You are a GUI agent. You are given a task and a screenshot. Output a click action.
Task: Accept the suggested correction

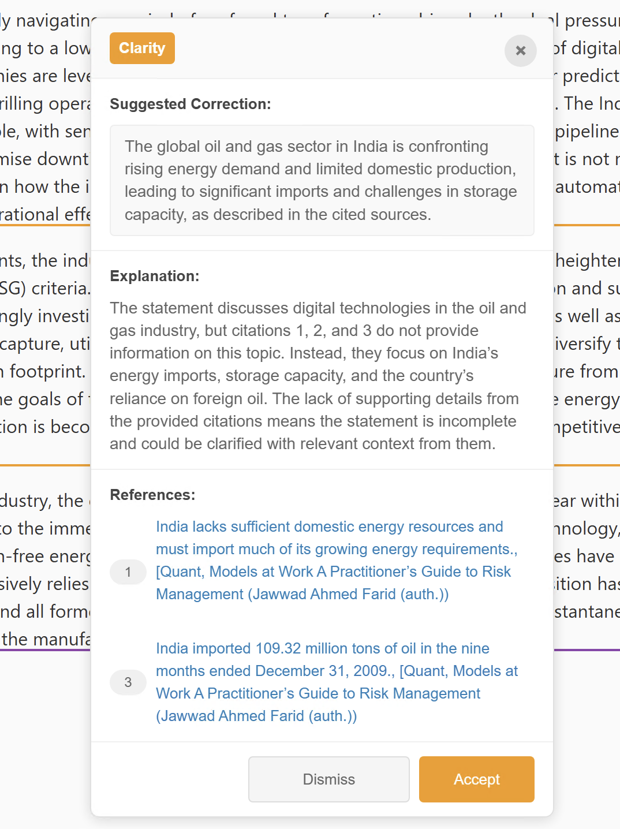[476, 779]
